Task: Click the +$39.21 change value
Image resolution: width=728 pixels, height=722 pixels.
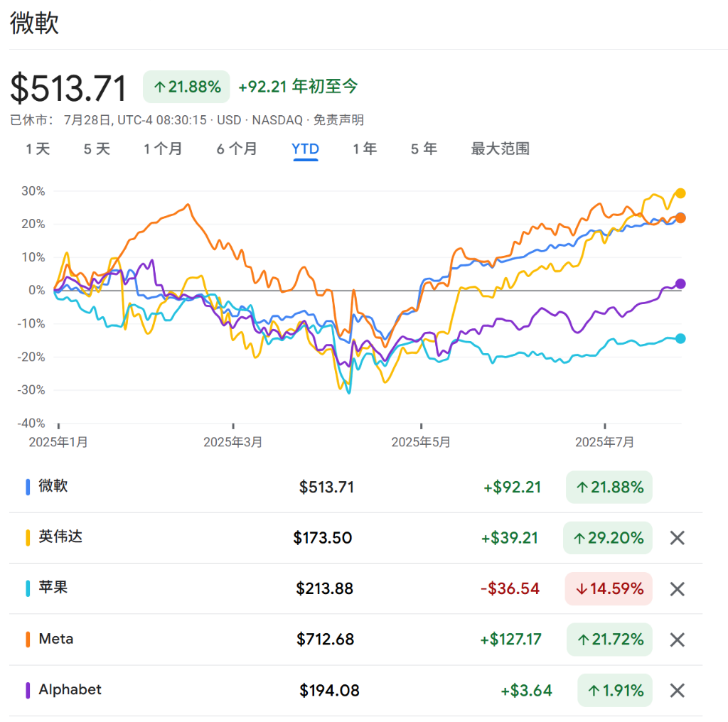Action: 509,538
